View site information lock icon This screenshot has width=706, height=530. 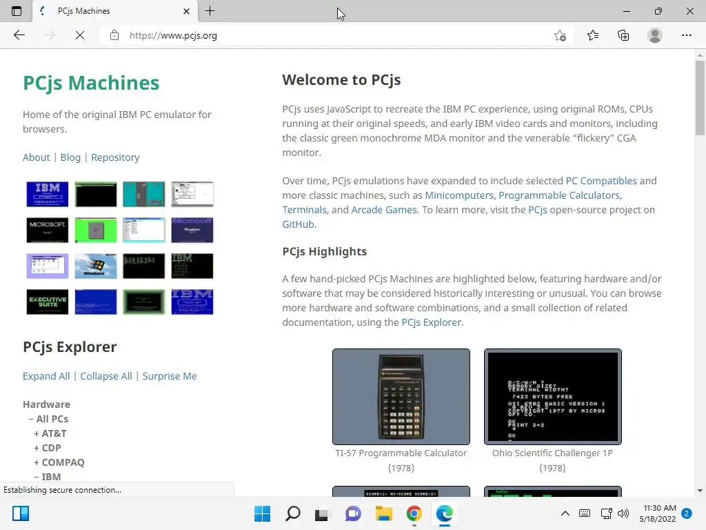(x=114, y=35)
